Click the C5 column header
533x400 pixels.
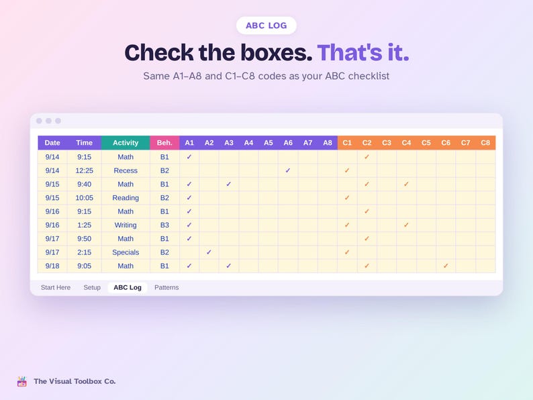tap(426, 143)
